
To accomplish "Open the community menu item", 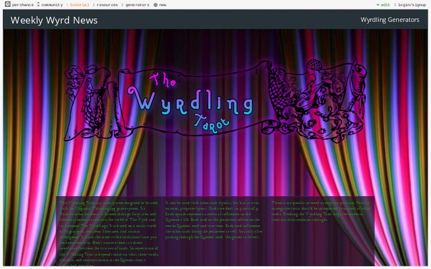I will (52, 4).
